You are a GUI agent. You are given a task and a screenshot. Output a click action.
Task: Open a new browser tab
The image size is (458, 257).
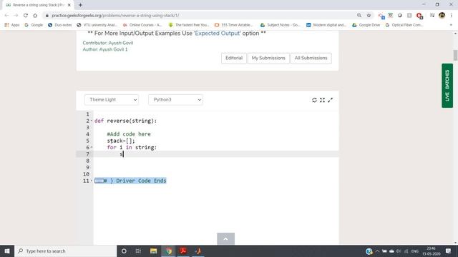click(x=80, y=5)
